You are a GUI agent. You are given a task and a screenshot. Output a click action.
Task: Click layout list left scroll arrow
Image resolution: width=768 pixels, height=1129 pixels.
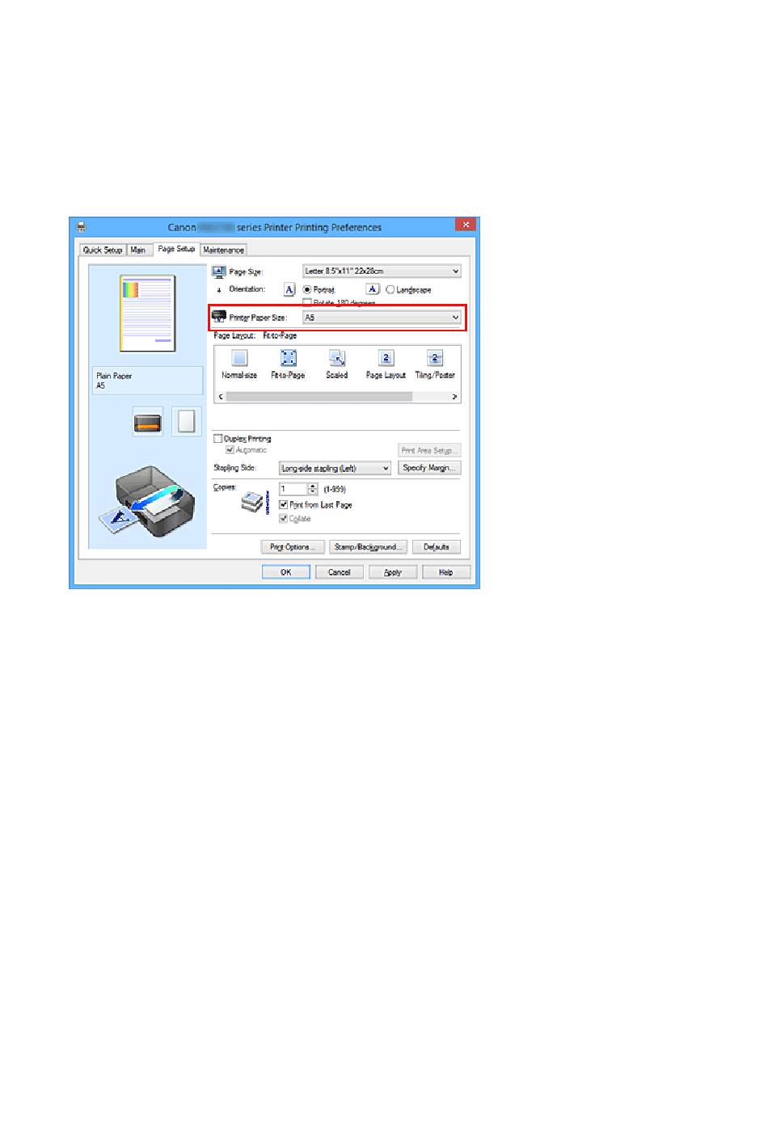[x=221, y=397]
